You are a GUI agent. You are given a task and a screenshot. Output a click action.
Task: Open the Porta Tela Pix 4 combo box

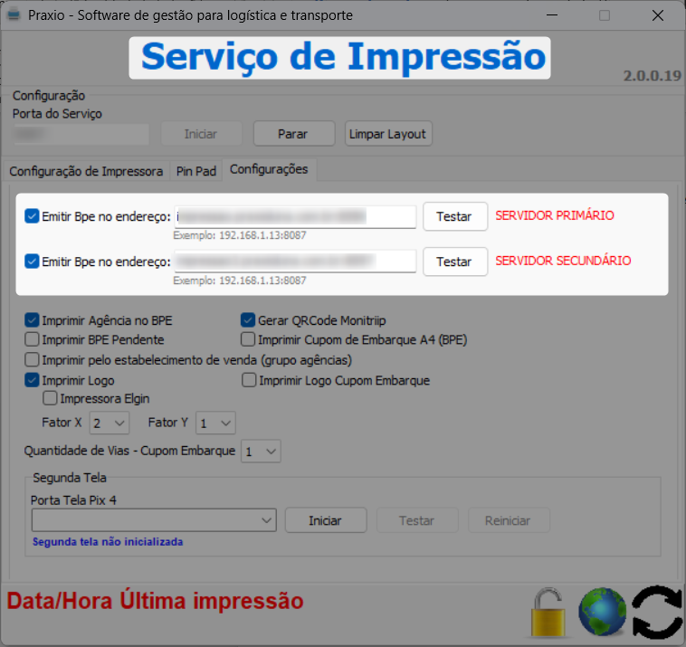(x=154, y=520)
